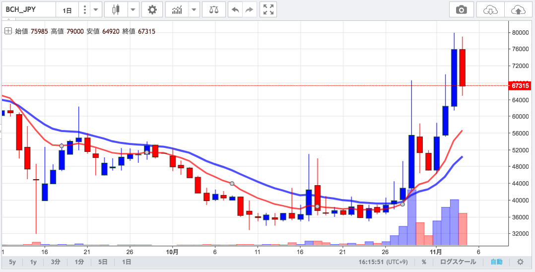Click the 80000 price axis label

[520, 33]
